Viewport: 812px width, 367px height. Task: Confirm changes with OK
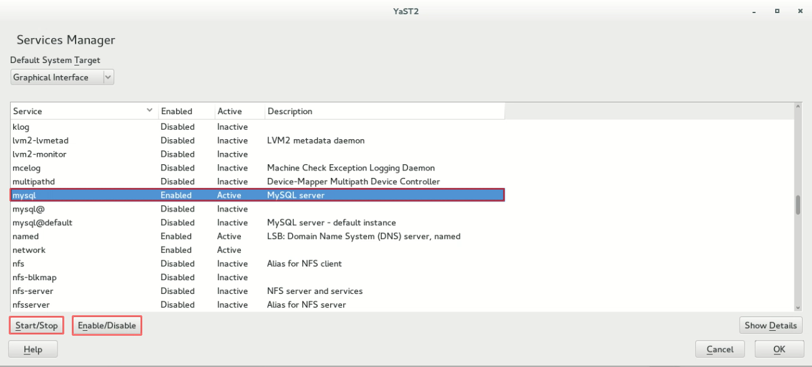[779, 348]
